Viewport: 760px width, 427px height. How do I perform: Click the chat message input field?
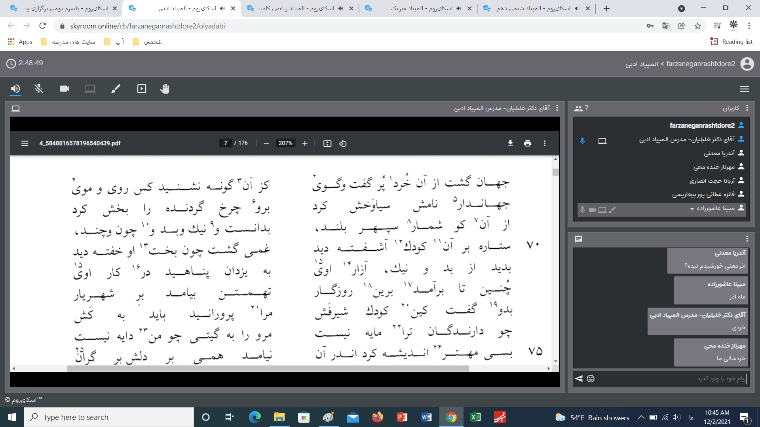pos(673,378)
